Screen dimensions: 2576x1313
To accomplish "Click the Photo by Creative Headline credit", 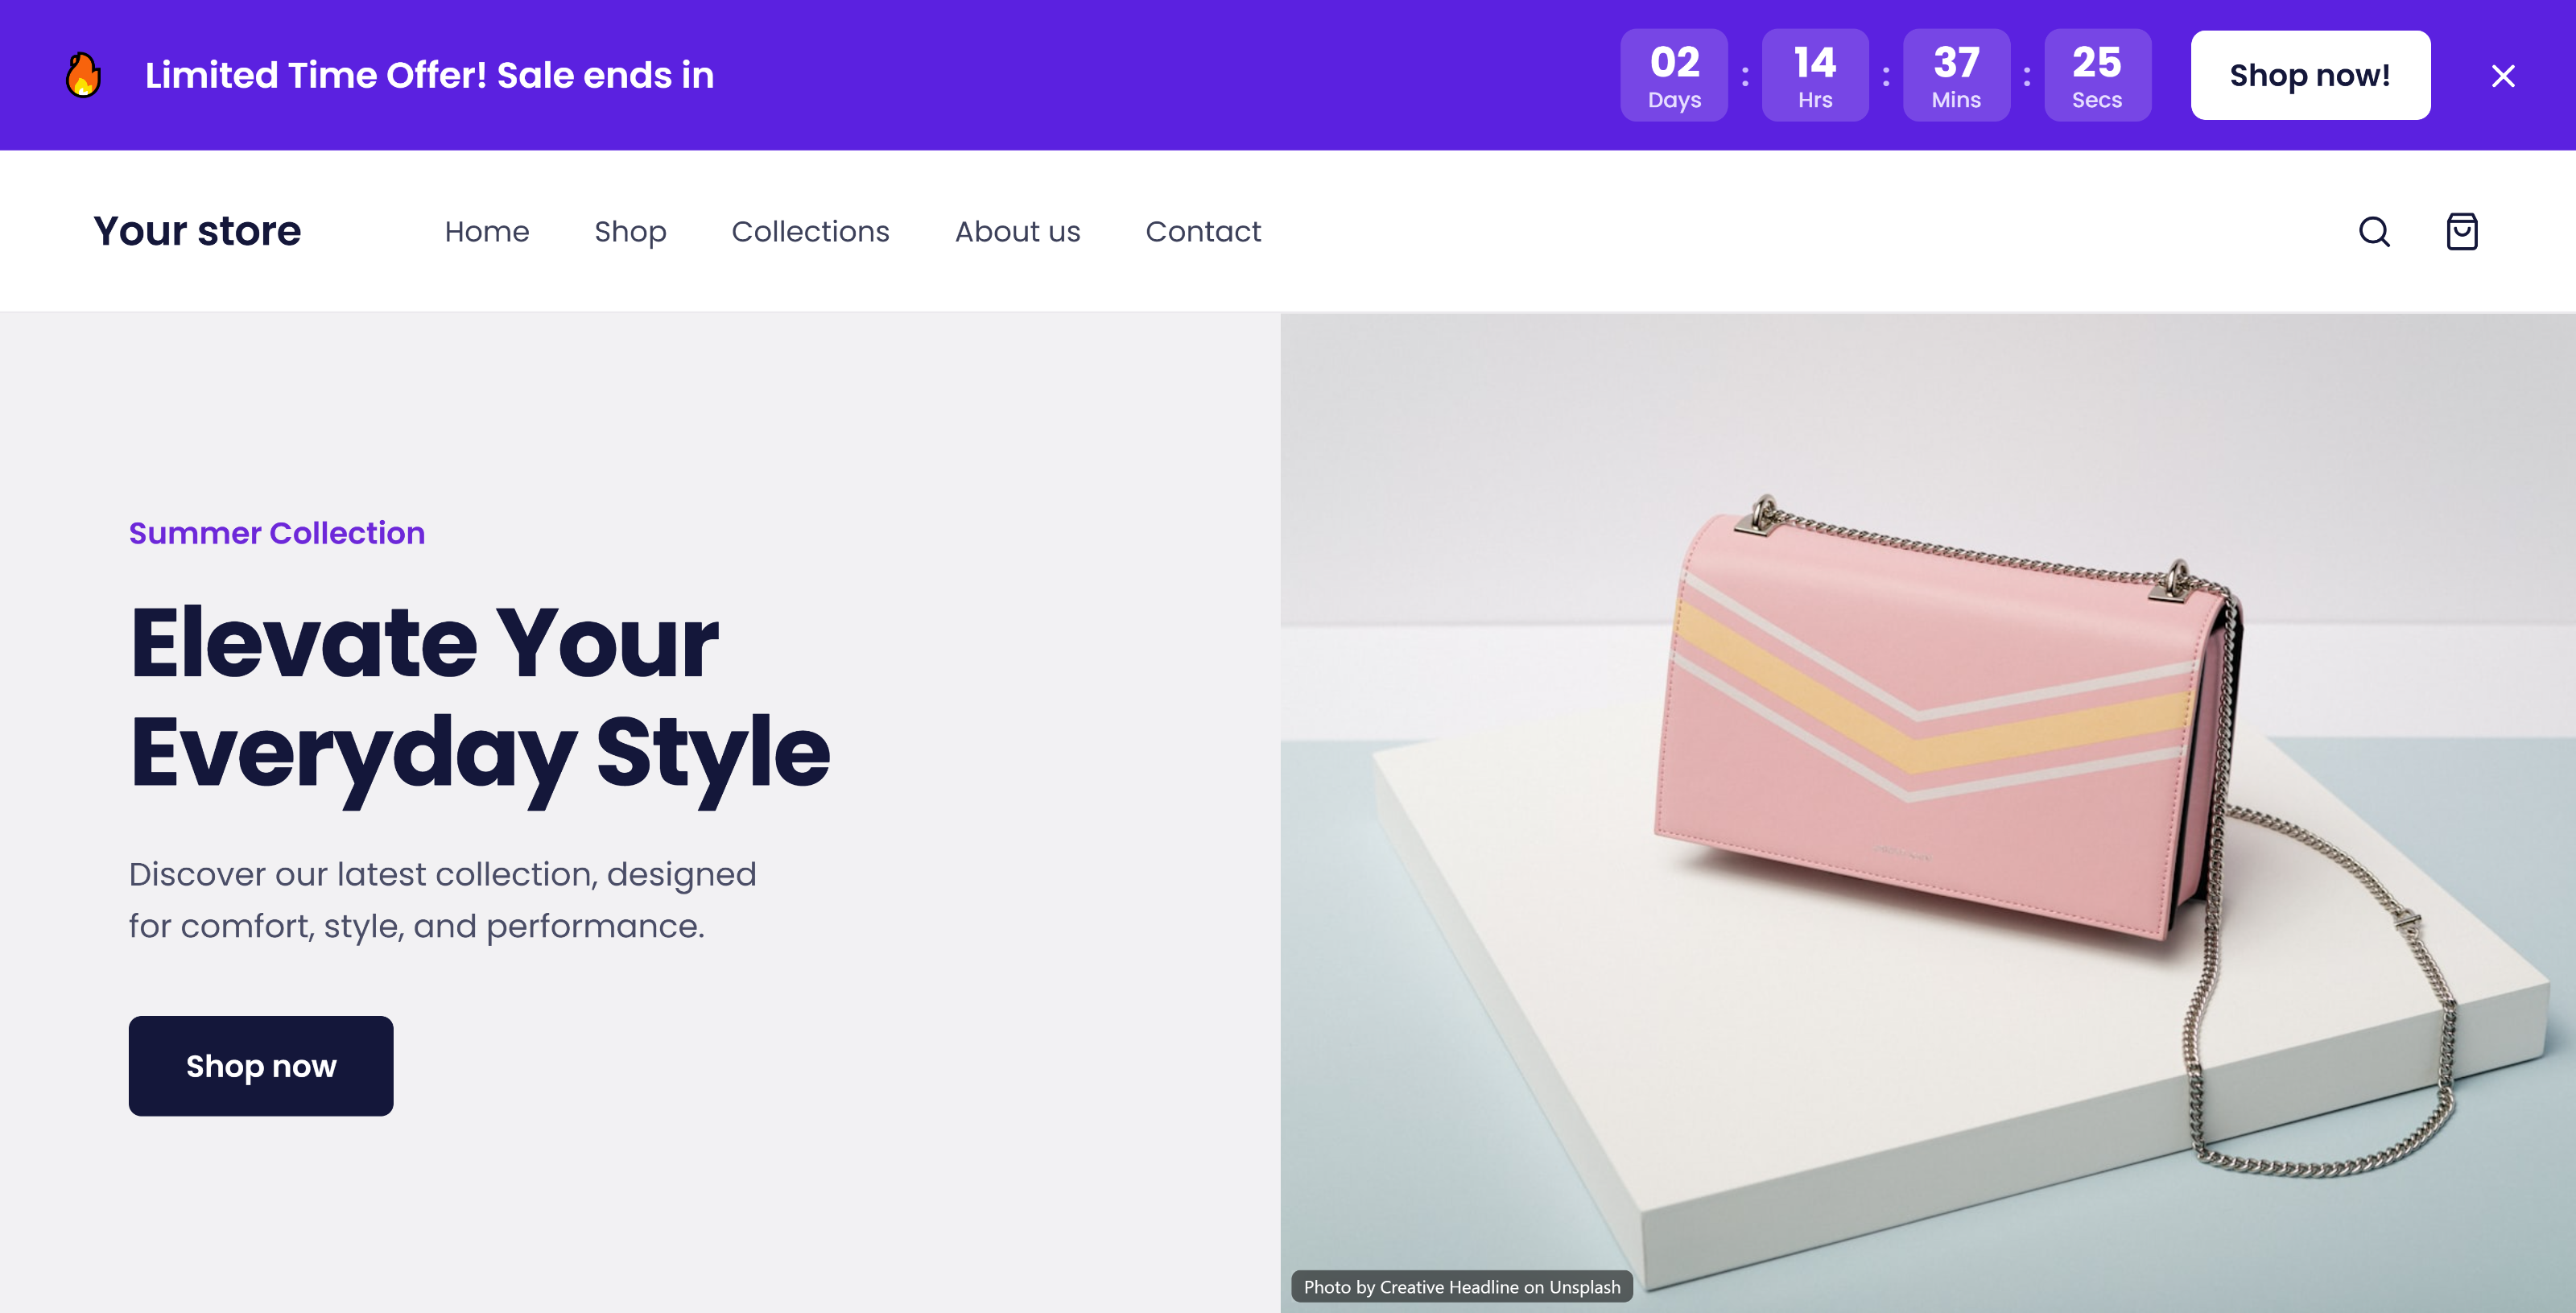I will 1462,1287.
